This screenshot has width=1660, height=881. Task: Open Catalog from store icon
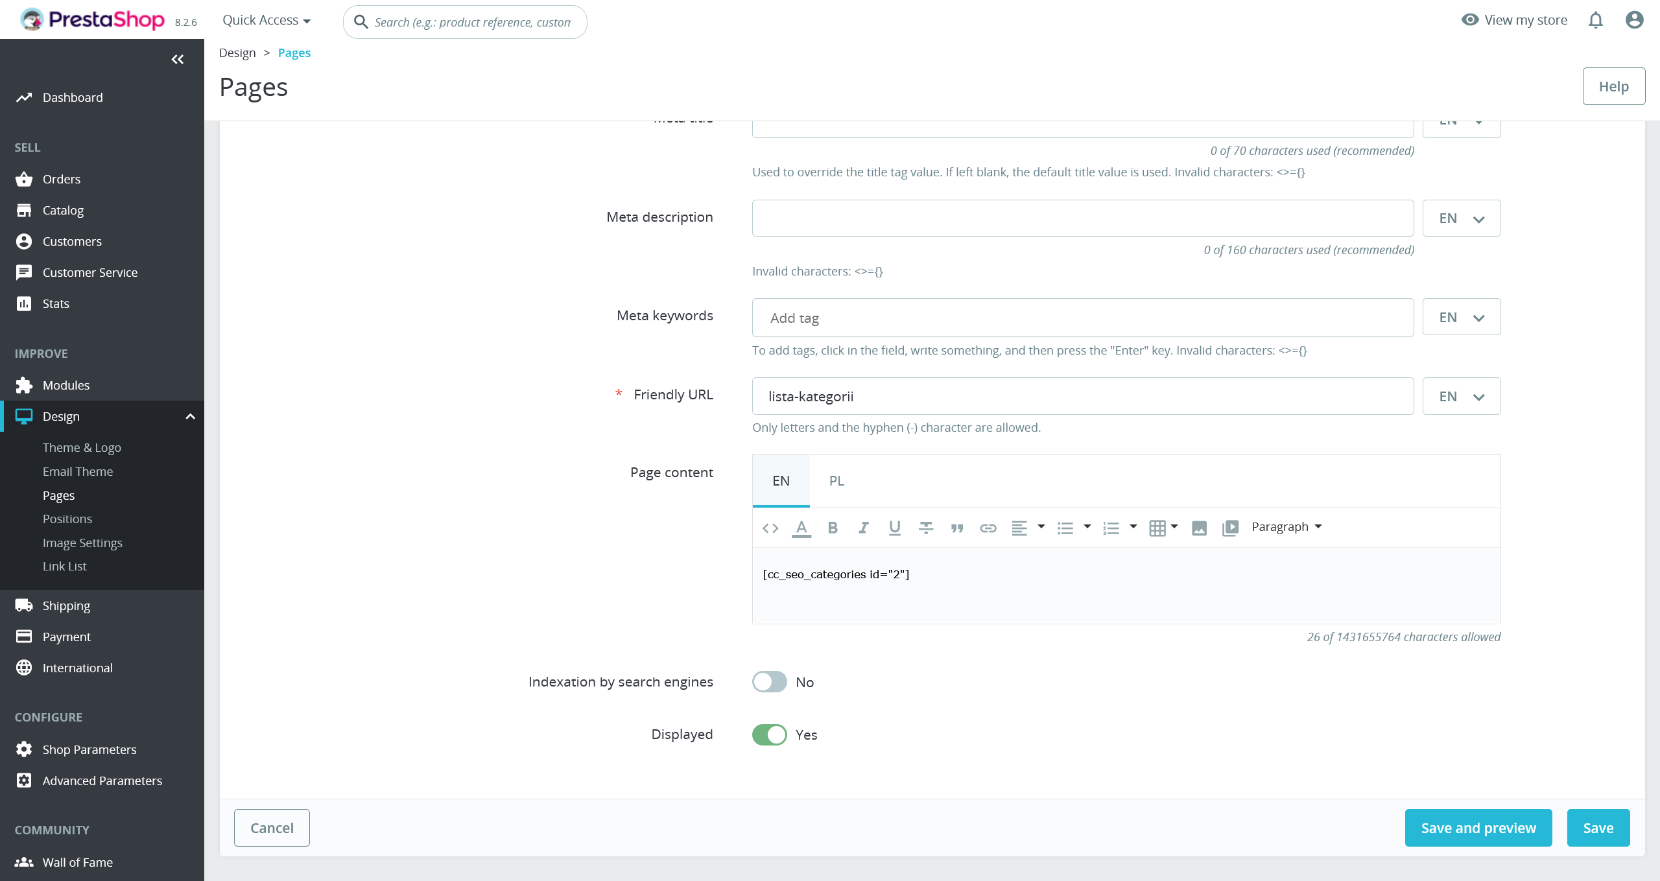point(24,210)
